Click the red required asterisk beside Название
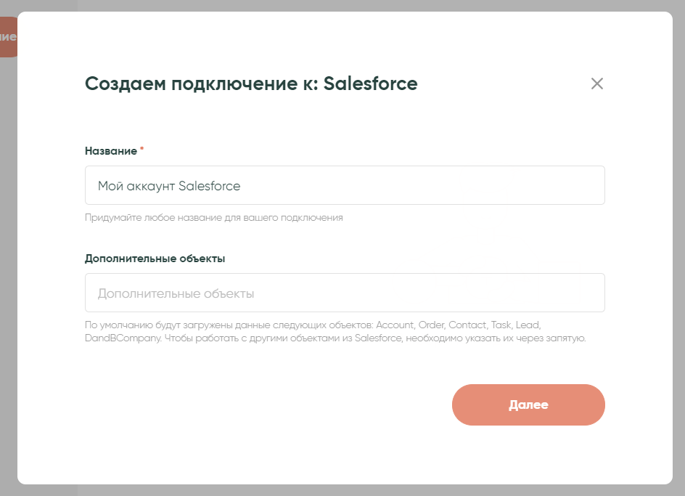Viewport: 685px width, 496px height. pos(142,150)
